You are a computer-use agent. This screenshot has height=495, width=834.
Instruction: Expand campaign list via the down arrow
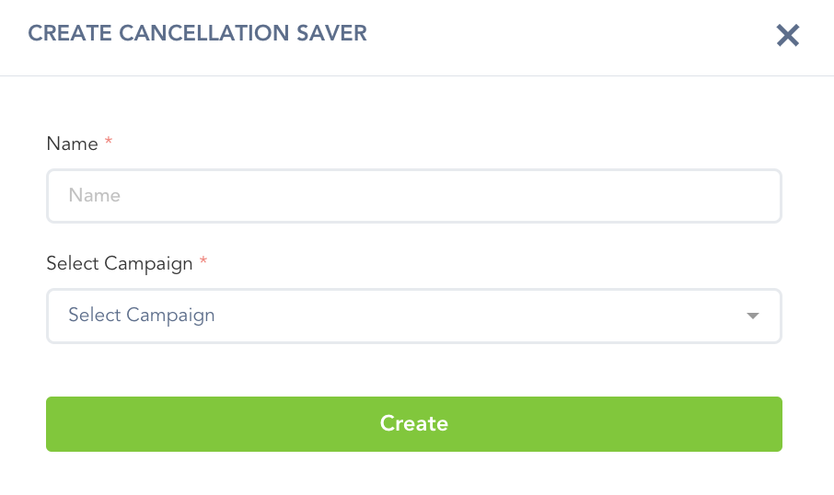pyautogui.click(x=753, y=316)
